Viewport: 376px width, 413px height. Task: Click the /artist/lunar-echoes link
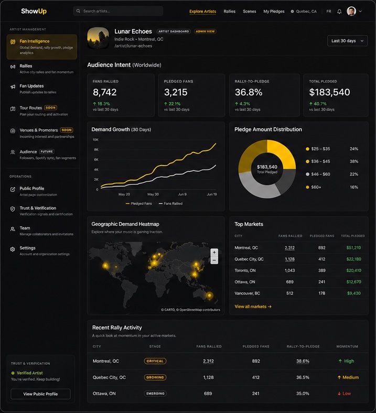click(x=133, y=46)
